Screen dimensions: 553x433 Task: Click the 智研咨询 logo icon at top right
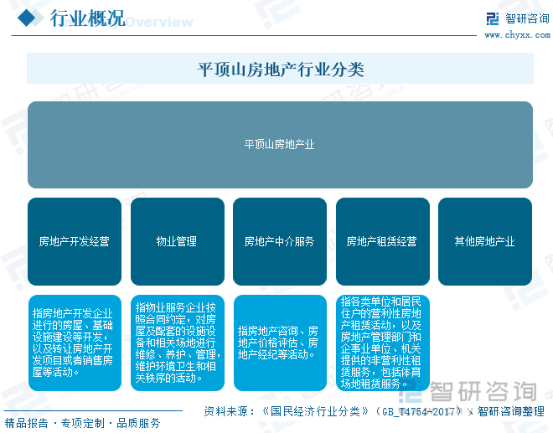tap(493, 19)
